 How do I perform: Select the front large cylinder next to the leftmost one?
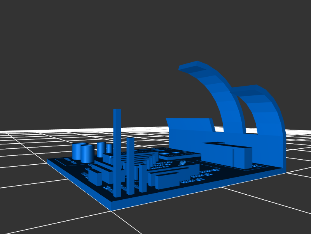tap(87, 154)
